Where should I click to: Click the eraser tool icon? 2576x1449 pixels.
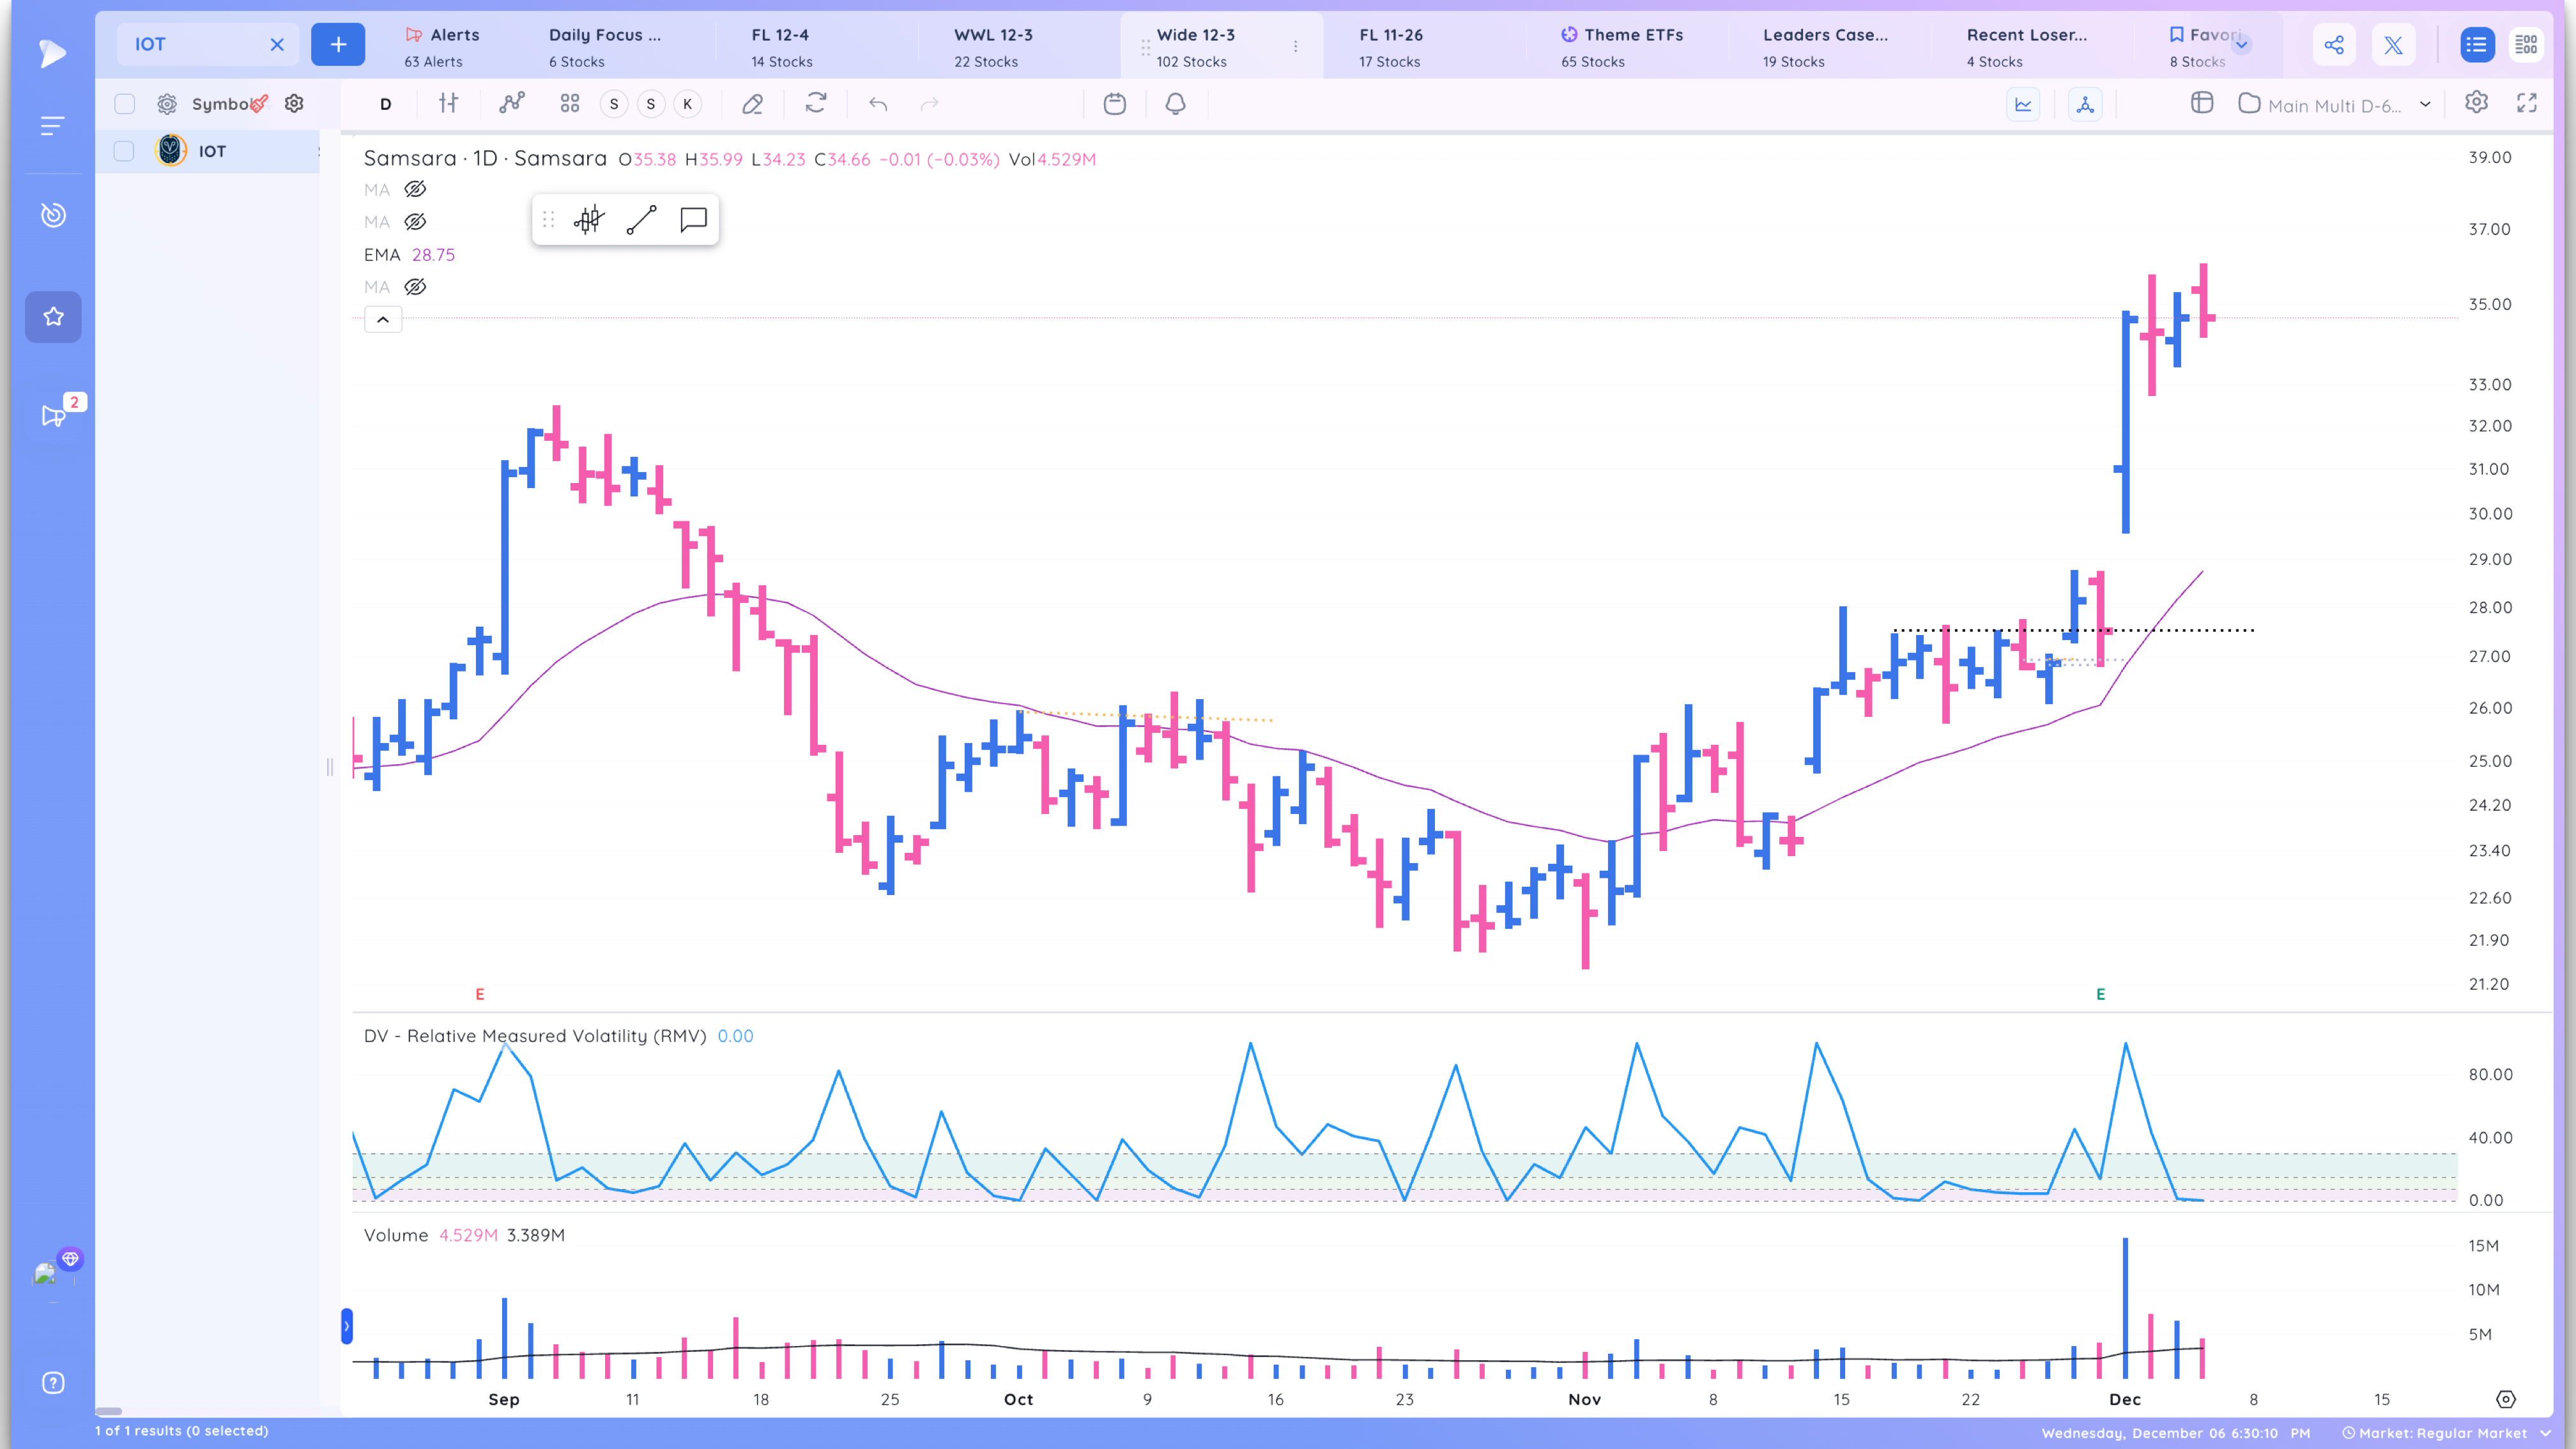point(753,104)
